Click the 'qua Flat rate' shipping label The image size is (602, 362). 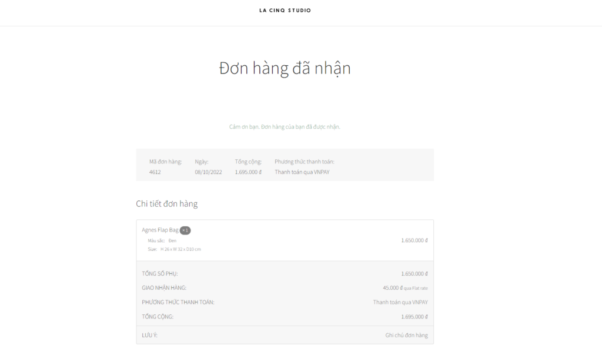coord(416,289)
